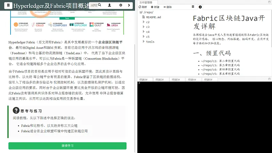This screenshot has height=153, width=272.
Task: Expand the c2 folder arrow
Action: (x=143, y=22)
